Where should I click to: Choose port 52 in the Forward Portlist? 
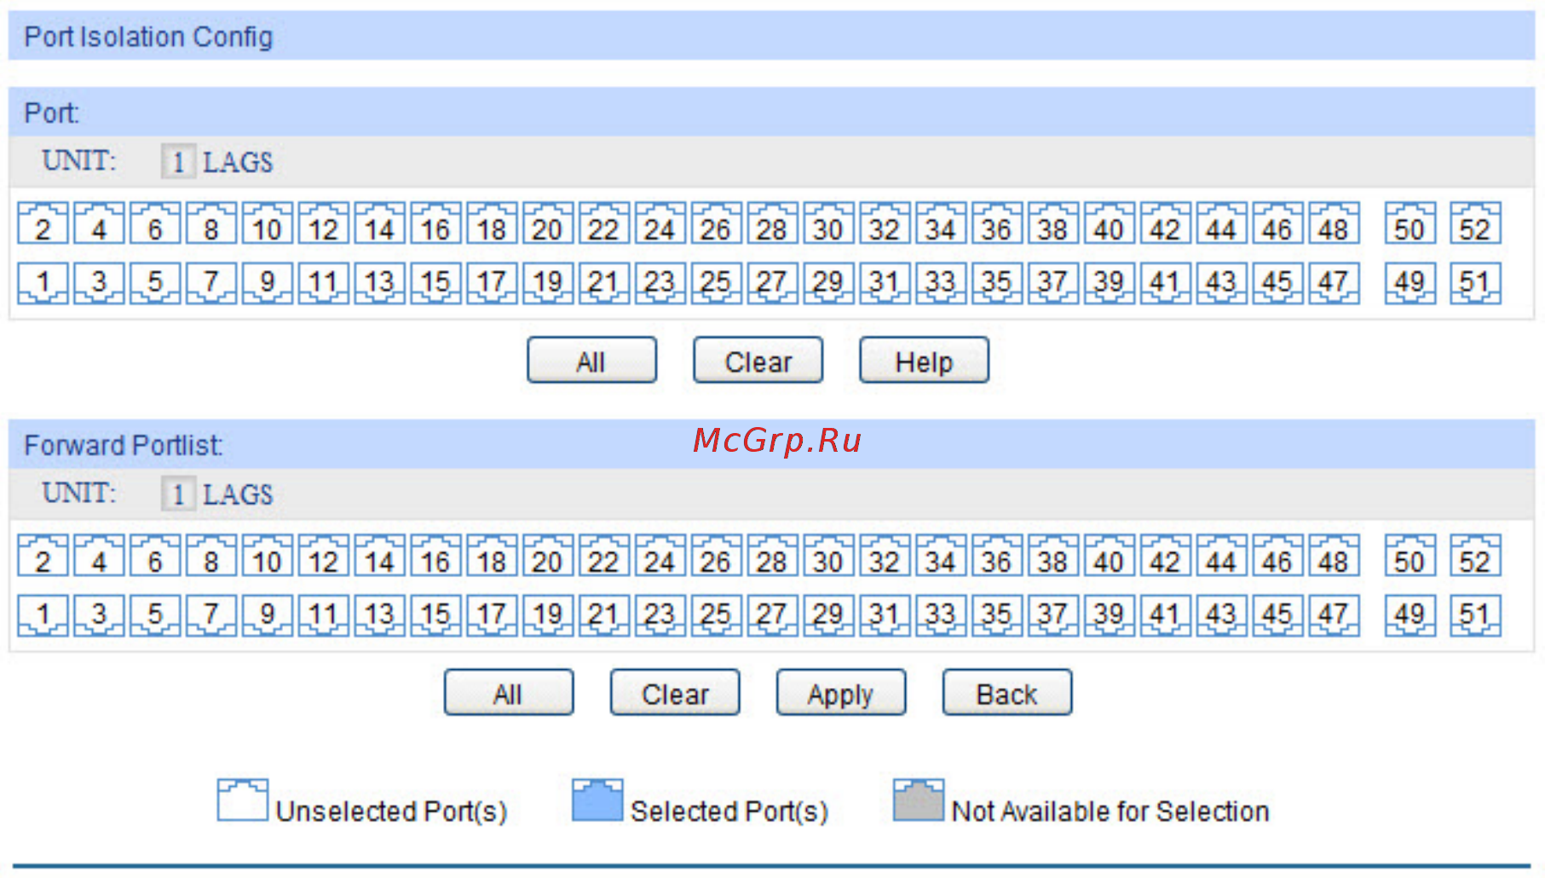[x=1476, y=557]
